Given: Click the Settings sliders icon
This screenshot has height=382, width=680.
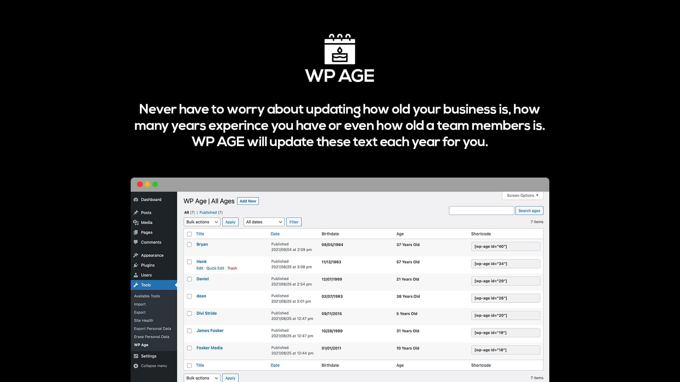Looking at the screenshot, I should 136,356.
